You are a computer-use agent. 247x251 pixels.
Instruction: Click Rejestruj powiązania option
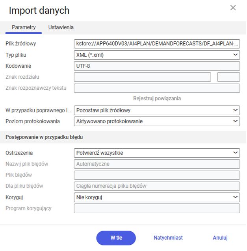click(157, 98)
